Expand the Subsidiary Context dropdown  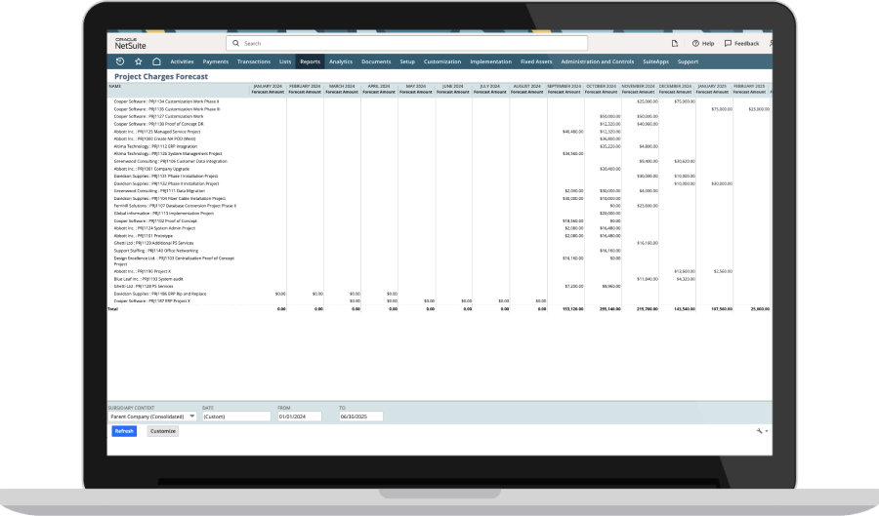pos(191,416)
